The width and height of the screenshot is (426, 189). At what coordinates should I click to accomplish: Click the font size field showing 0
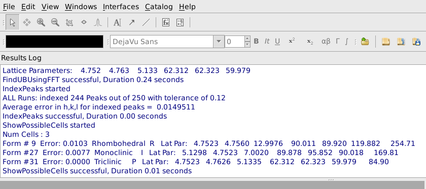coord(234,42)
